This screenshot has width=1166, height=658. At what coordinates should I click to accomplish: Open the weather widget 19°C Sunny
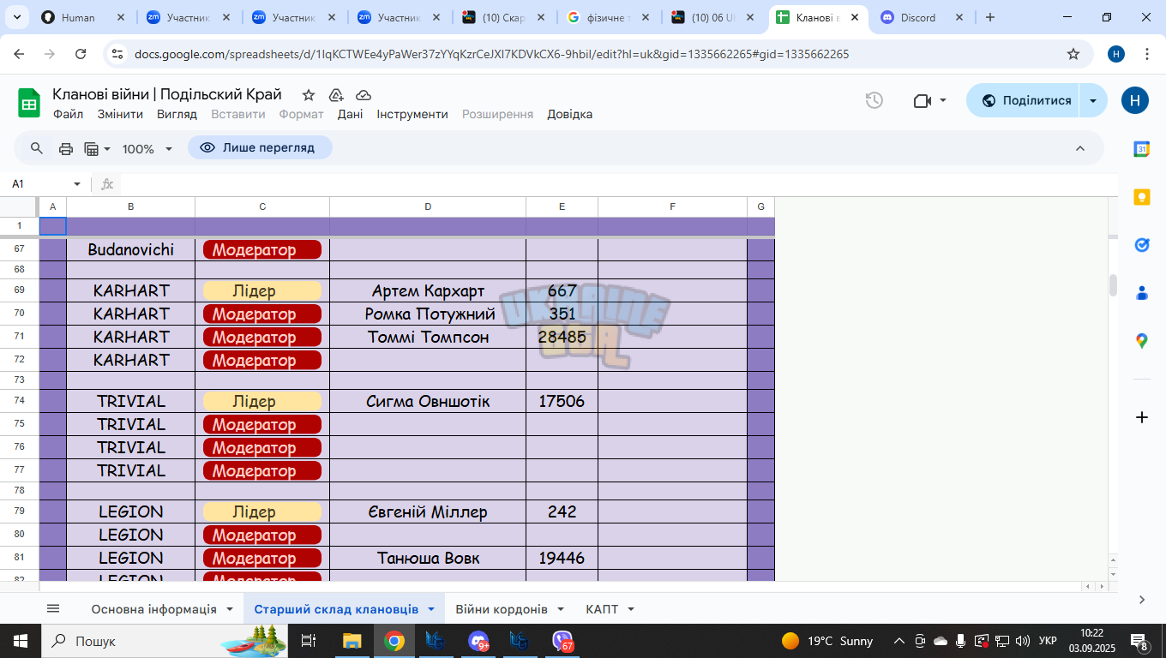pos(827,641)
